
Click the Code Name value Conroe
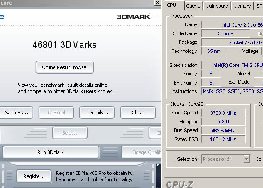[x=225, y=33]
